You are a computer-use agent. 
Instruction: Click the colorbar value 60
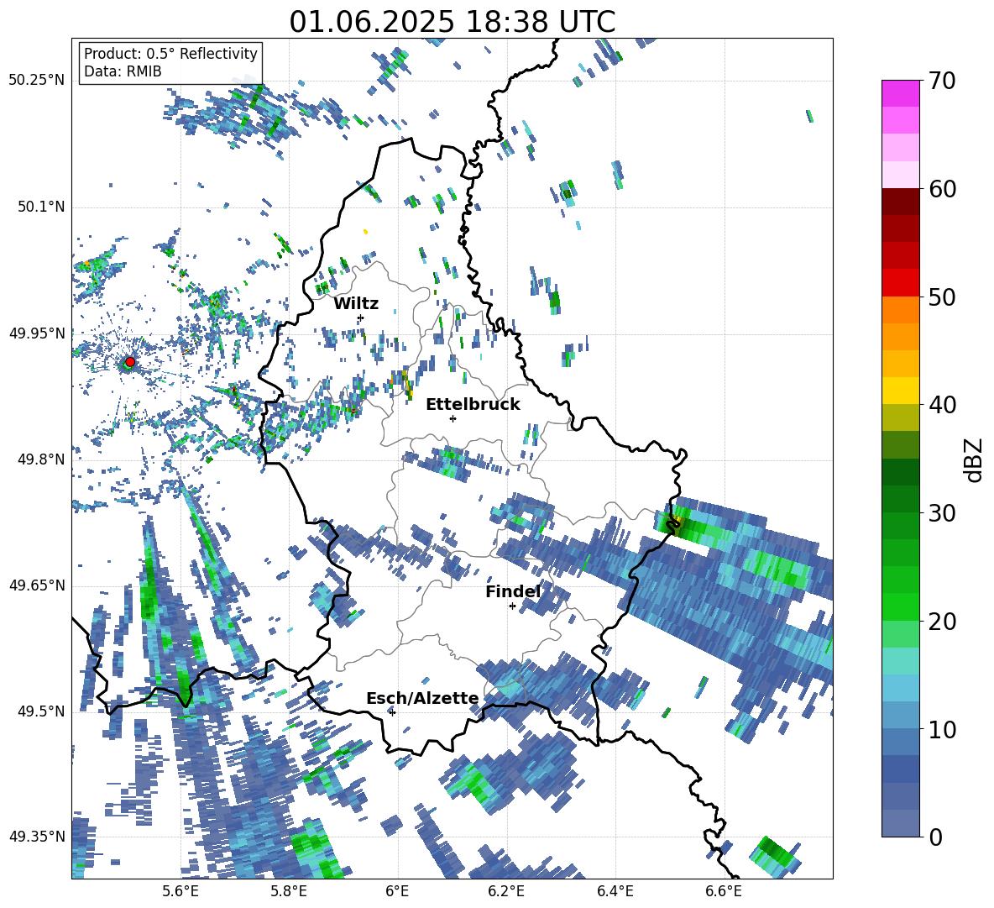942,189
